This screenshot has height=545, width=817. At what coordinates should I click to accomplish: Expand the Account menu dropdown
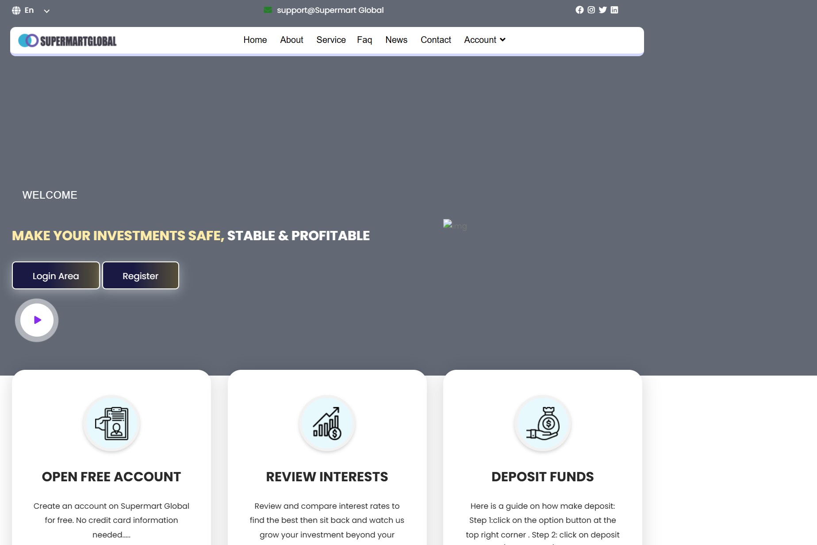484,40
